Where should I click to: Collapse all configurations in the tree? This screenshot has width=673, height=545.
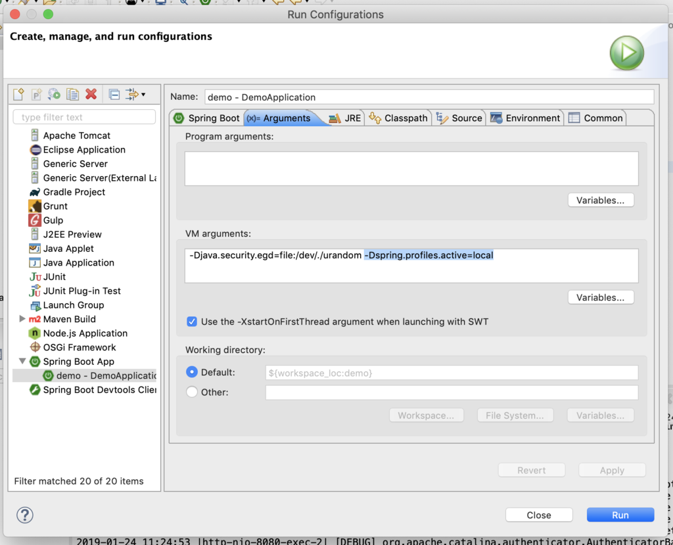(x=114, y=94)
